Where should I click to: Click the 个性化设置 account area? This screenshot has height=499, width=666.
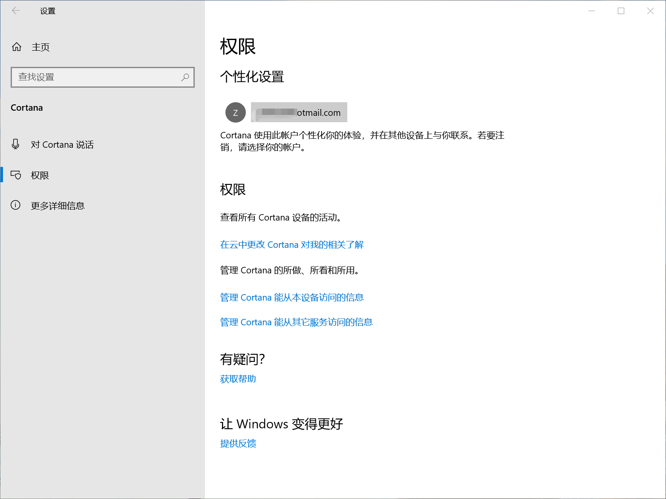click(x=252, y=77)
